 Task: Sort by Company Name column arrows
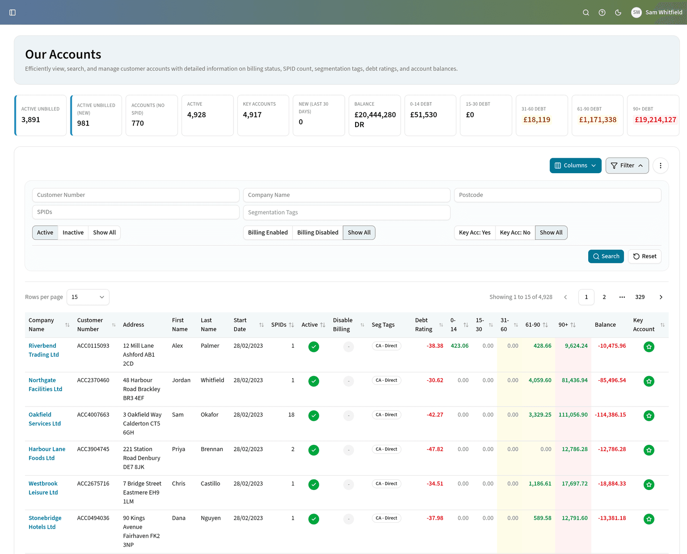tap(67, 325)
